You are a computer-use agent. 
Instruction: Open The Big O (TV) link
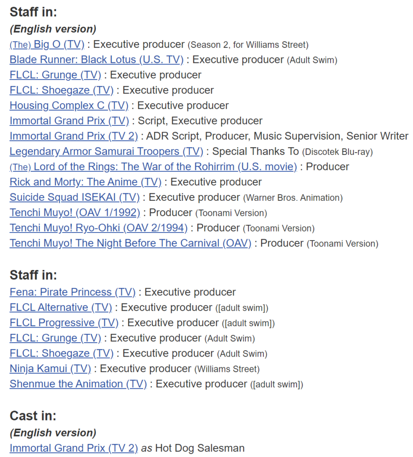point(47,45)
